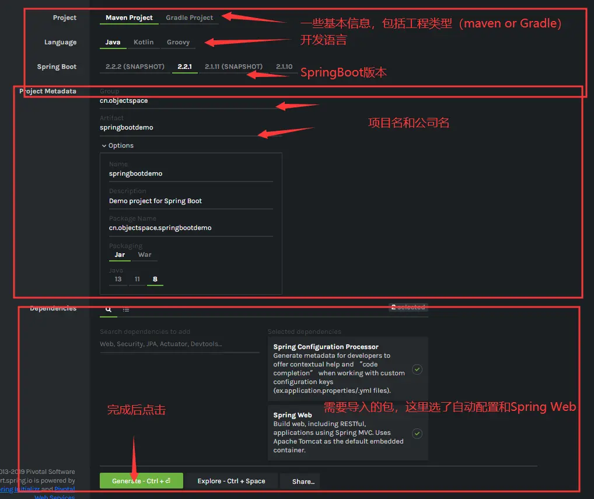Select Maven Project type

point(129,18)
